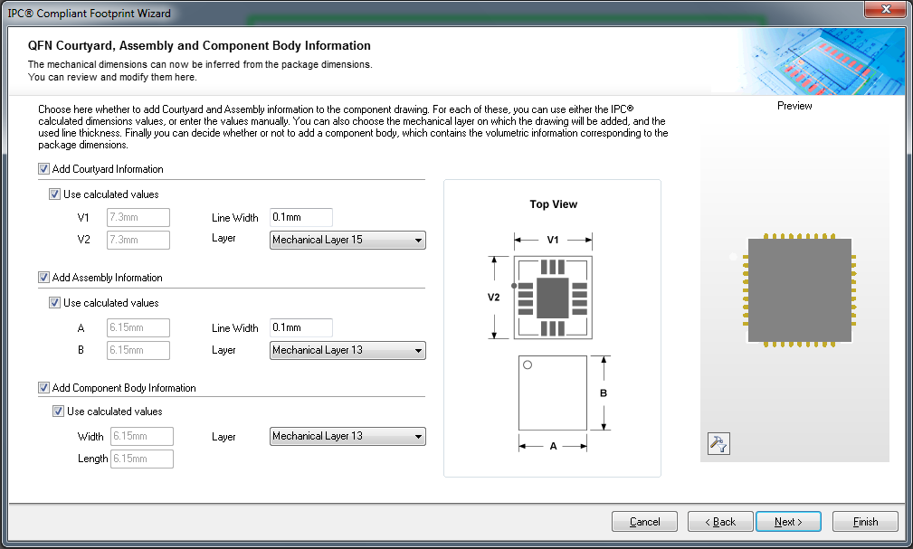The height and width of the screenshot is (549, 913).
Task: Toggle Add Courtyard Information checkbox
Action: (44, 169)
